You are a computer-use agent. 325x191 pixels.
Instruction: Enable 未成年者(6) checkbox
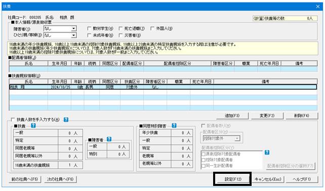[89, 35]
